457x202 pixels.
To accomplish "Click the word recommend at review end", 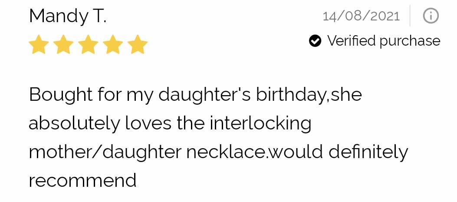I will (82, 180).
